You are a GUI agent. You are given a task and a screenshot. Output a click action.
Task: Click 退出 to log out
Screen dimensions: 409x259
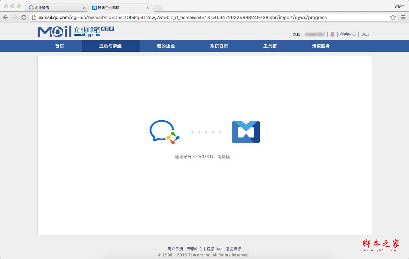point(365,34)
